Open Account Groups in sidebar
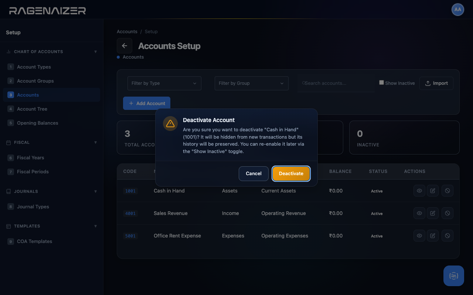Image resolution: width=473 pixels, height=295 pixels. point(52,81)
